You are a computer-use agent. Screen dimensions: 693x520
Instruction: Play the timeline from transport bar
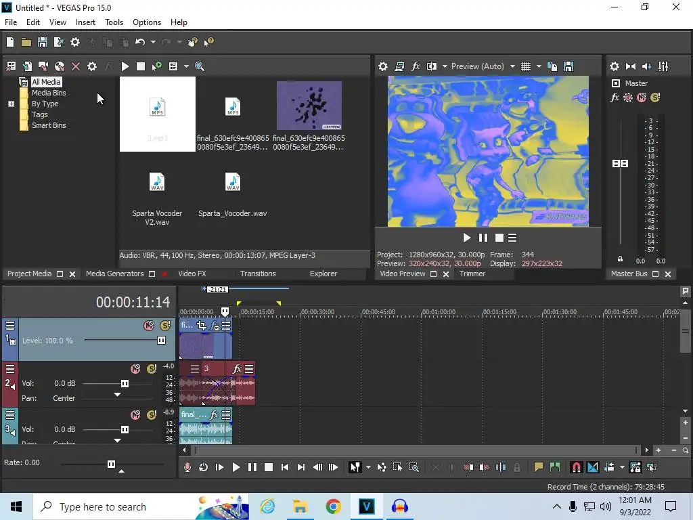point(236,467)
